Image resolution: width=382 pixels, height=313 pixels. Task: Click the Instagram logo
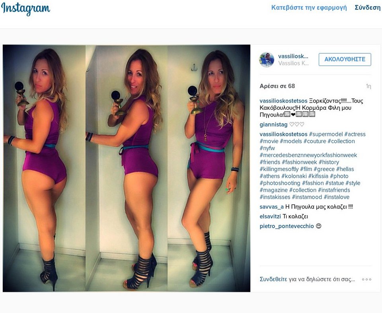click(25, 9)
